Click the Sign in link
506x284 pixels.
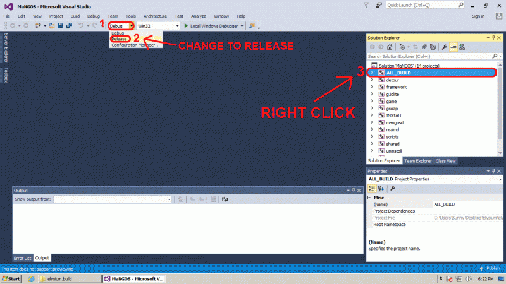(x=478, y=16)
